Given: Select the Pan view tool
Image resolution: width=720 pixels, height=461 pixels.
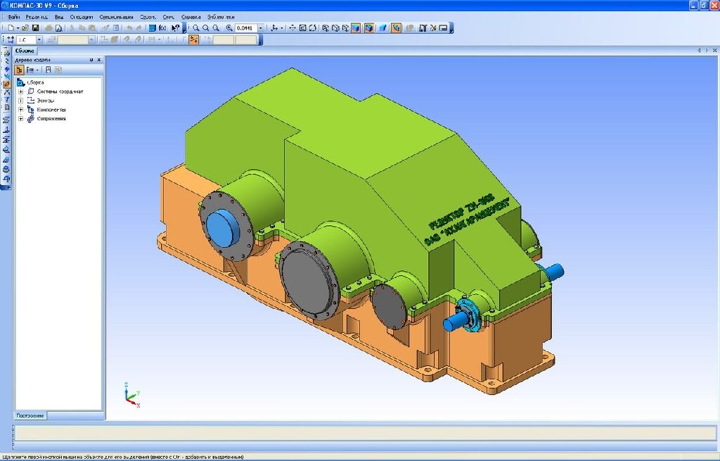Looking at the screenshot, I should tap(292, 28).
